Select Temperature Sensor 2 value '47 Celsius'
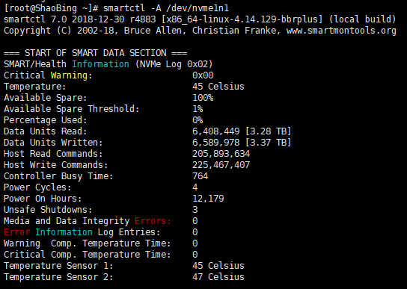Viewport: 407px width, 289px height. (x=218, y=277)
